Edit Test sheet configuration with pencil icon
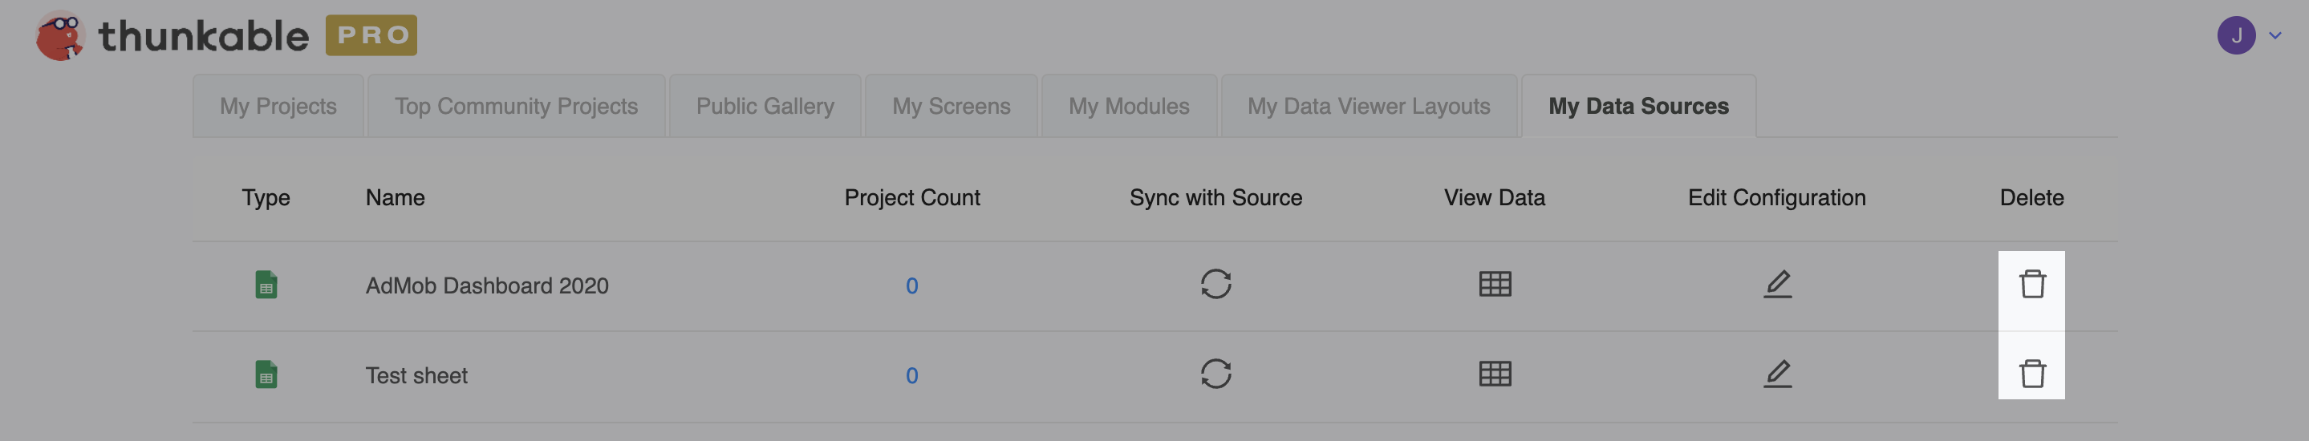This screenshot has width=2309, height=441. [1776, 374]
